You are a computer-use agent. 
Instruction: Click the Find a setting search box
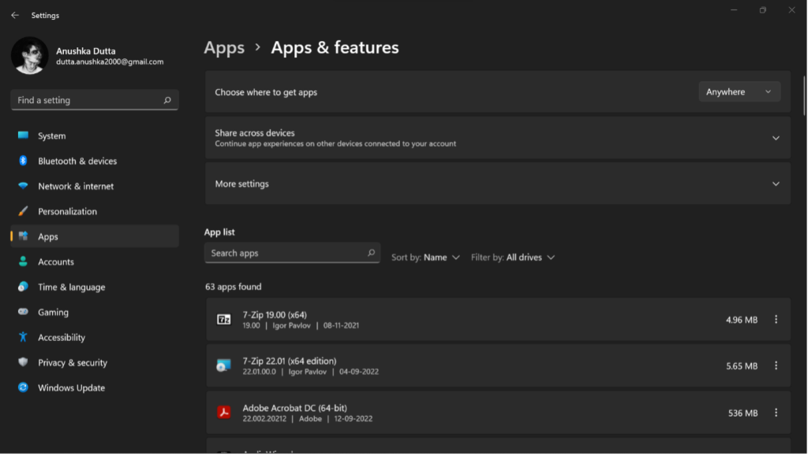tap(88, 101)
